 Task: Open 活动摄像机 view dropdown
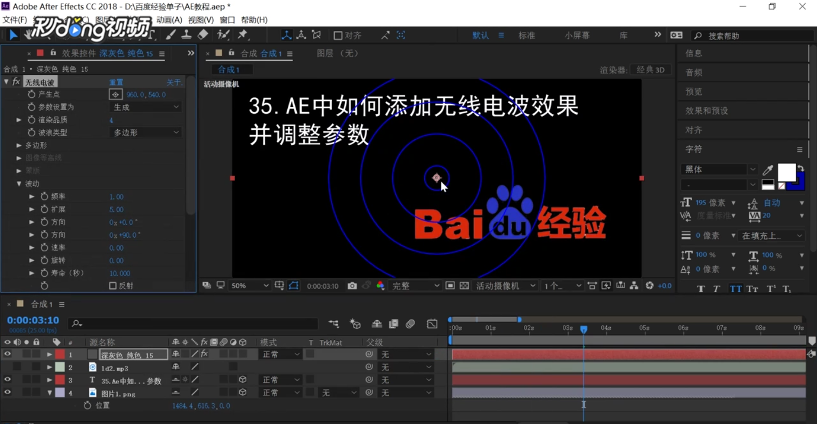(505, 286)
